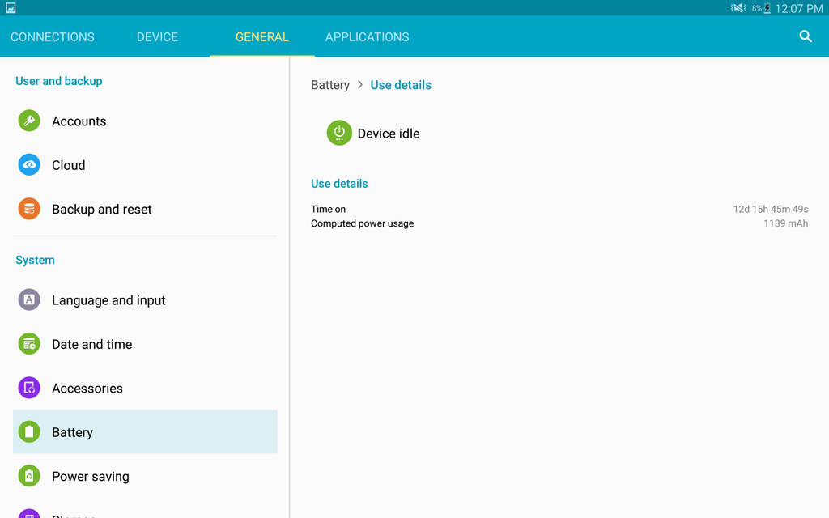Tap the screenshot notification icon in the status bar
The width and height of the screenshot is (829, 518).
11,7
